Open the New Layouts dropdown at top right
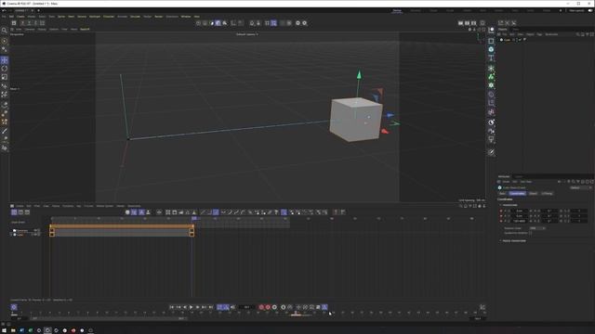Image resolution: width=595 pixels, height=334 pixels. (x=576, y=10)
